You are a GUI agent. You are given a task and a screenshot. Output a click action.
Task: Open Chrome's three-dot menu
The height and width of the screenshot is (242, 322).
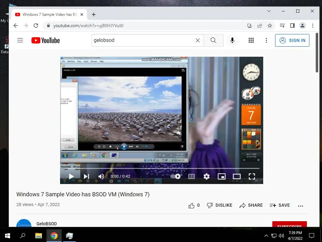[x=313, y=26]
